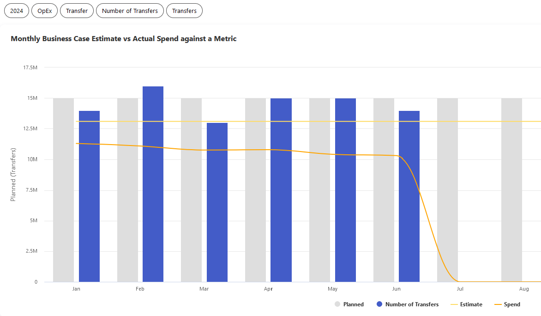Click January's gray Planned bar
541x316 pixels.
[63, 189]
